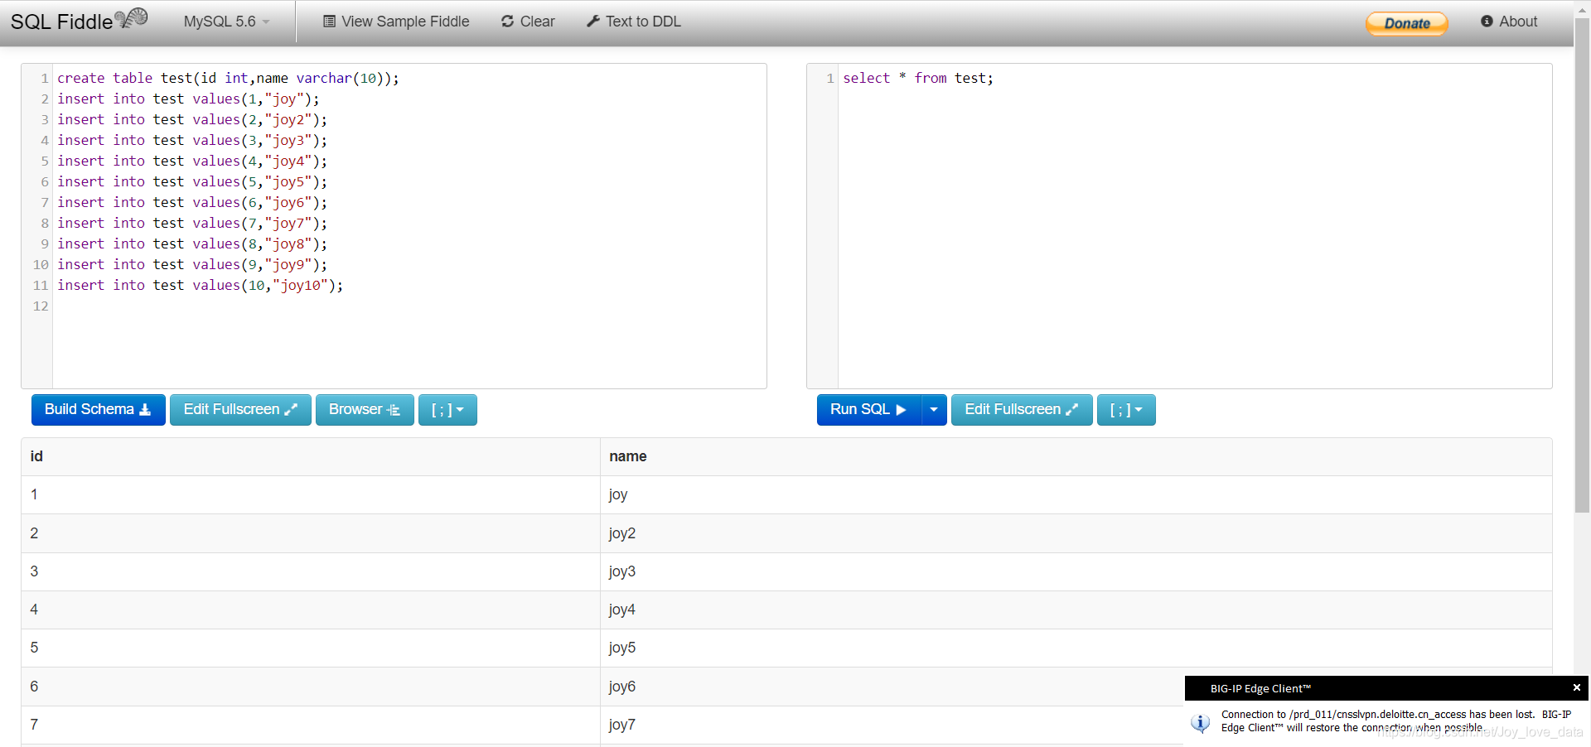This screenshot has width=1591, height=747.
Task: Open View Sample Fiddle
Action: 396,22
